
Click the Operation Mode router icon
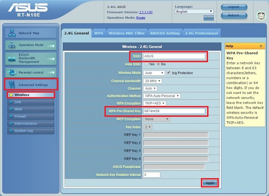pyautogui.click(x=12, y=45)
